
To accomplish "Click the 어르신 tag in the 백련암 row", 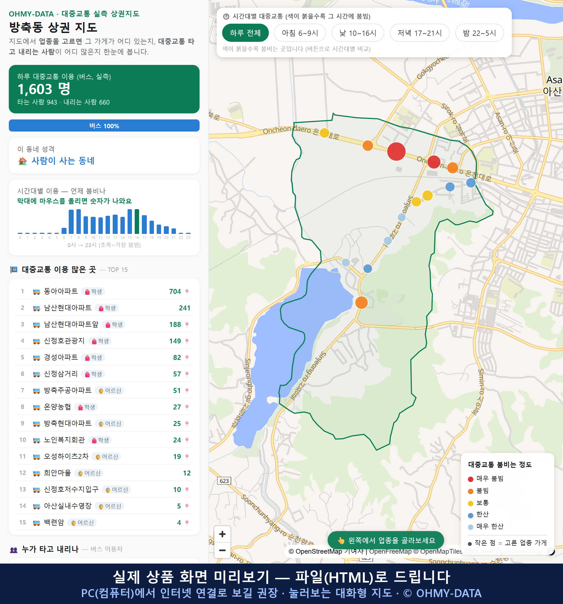I will (x=82, y=523).
